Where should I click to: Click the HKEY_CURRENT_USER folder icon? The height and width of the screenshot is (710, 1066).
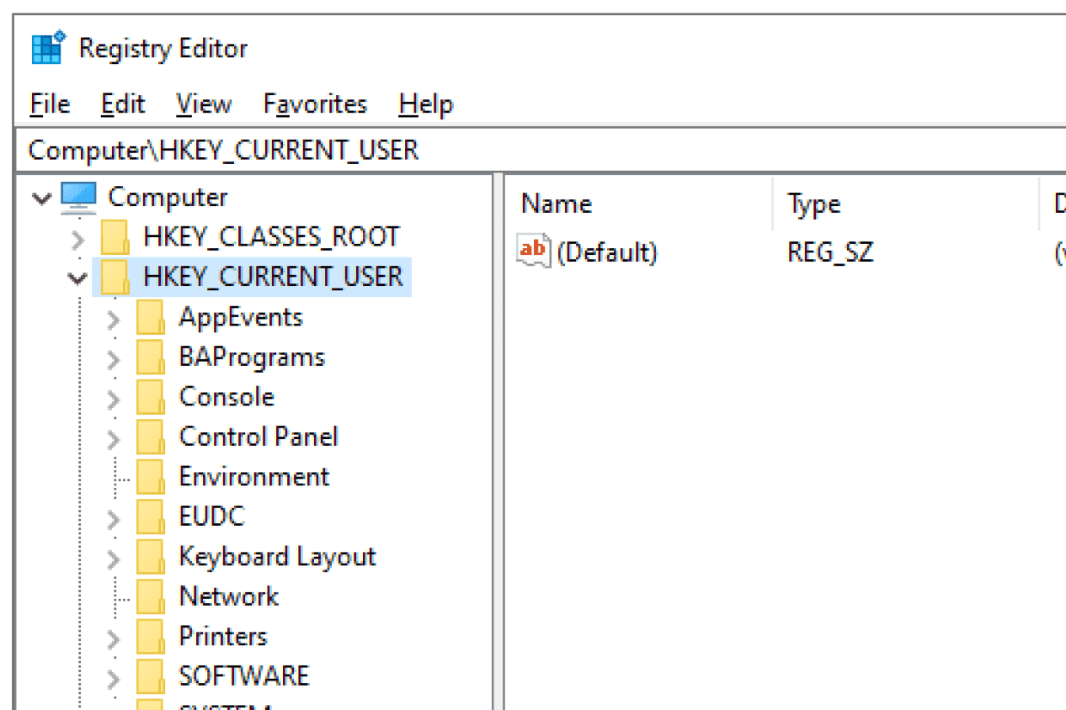[x=115, y=277]
